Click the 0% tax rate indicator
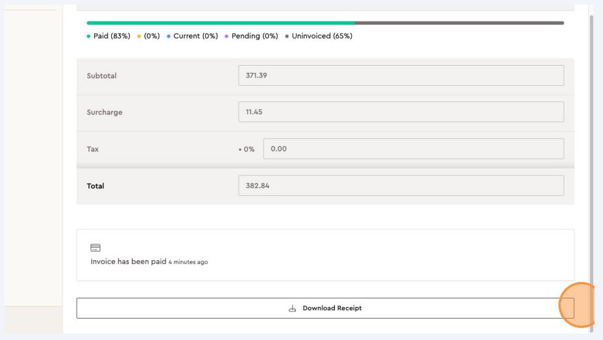 [x=247, y=150]
